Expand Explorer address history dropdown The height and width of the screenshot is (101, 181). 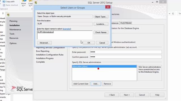(x=169, y=13)
